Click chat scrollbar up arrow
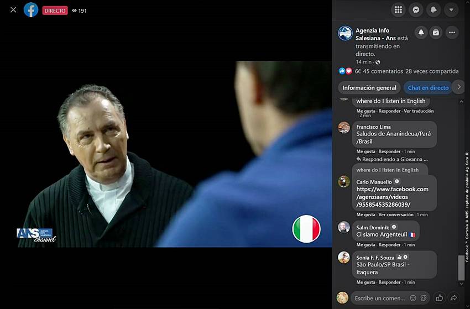Viewport: 470px width, 309px height. [461, 102]
